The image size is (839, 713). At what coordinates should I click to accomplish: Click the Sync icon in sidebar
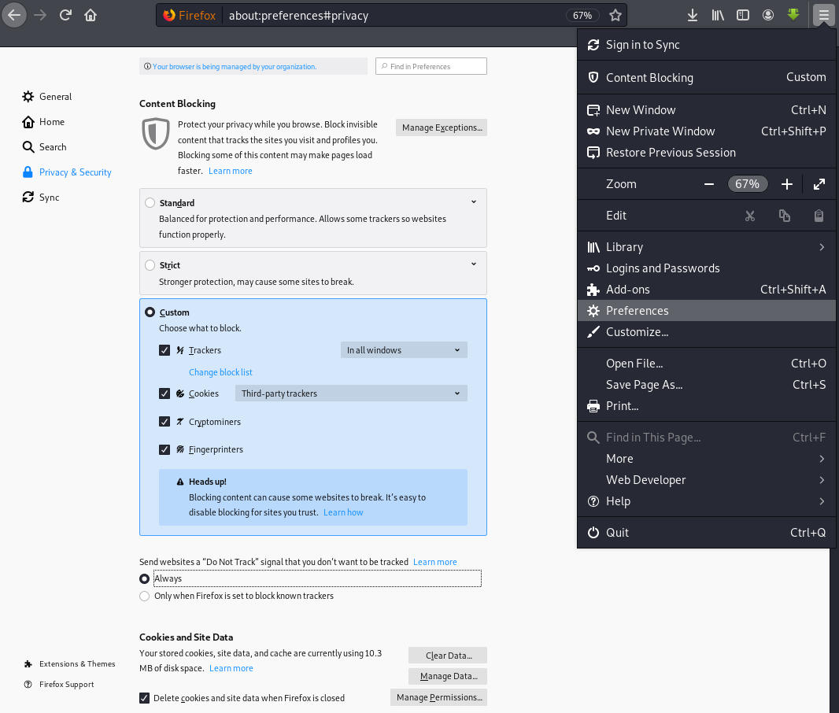point(27,197)
